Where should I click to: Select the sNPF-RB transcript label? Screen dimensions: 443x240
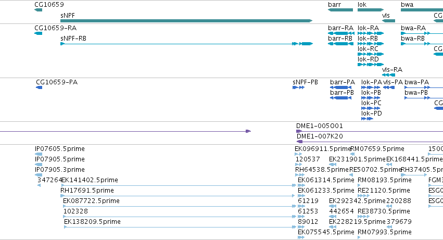(73, 39)
